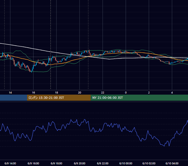Click the 20 hour axis label
Image resolution: width=188 pixels, height=166 pixels.
[80, 93]
